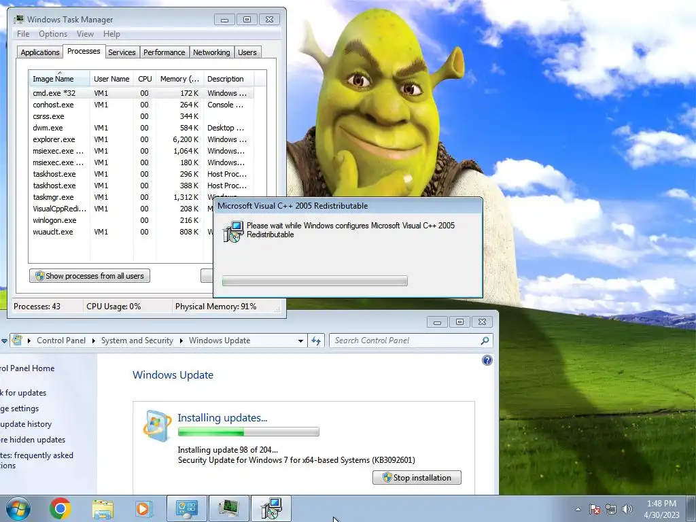Open Action Center flag tray icon
The width and height of the screenshot is (696, 522).
point(595,509)
